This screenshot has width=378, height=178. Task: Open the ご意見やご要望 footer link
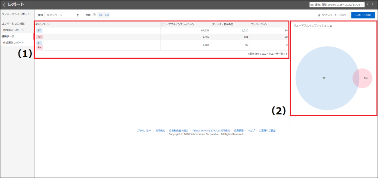point(267,130)
